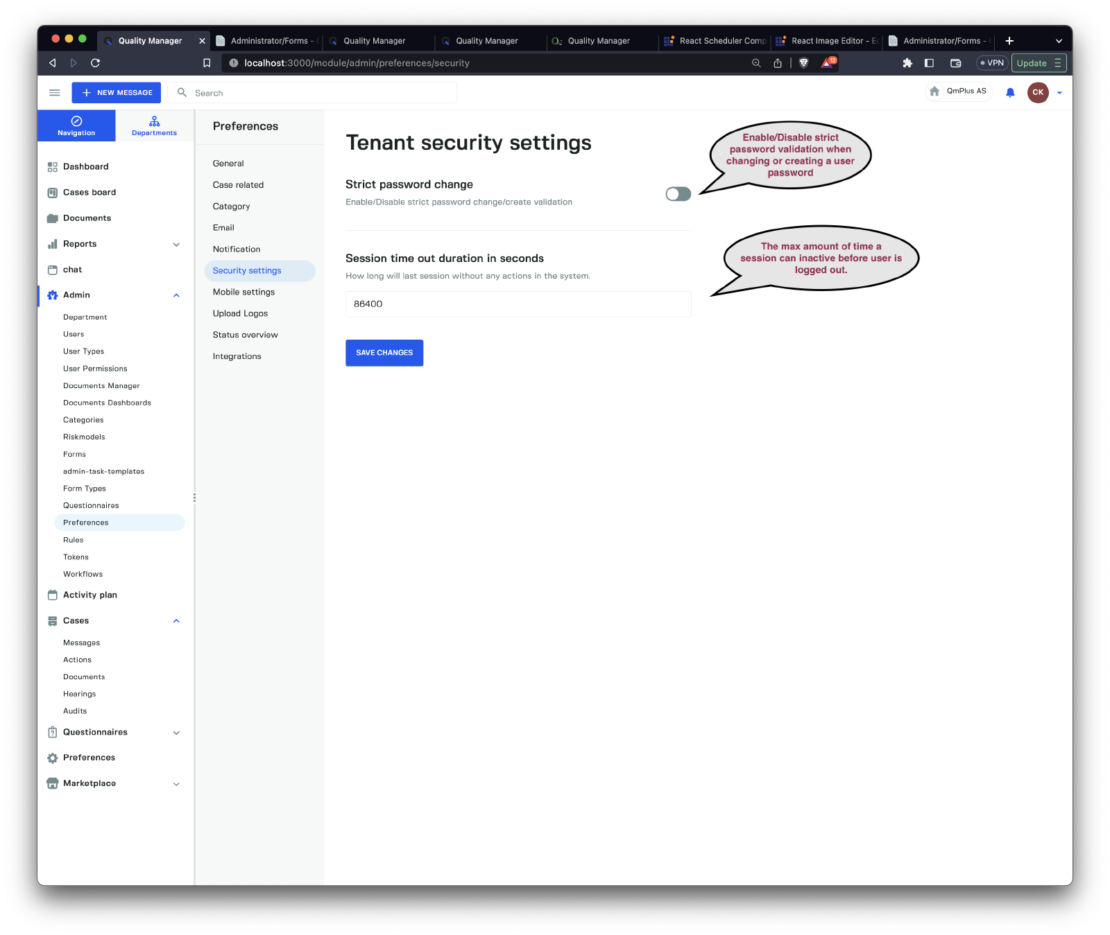1110x935 pixels.
Task: Open browser extensions puzzle icon
Action: click(907, 63)
